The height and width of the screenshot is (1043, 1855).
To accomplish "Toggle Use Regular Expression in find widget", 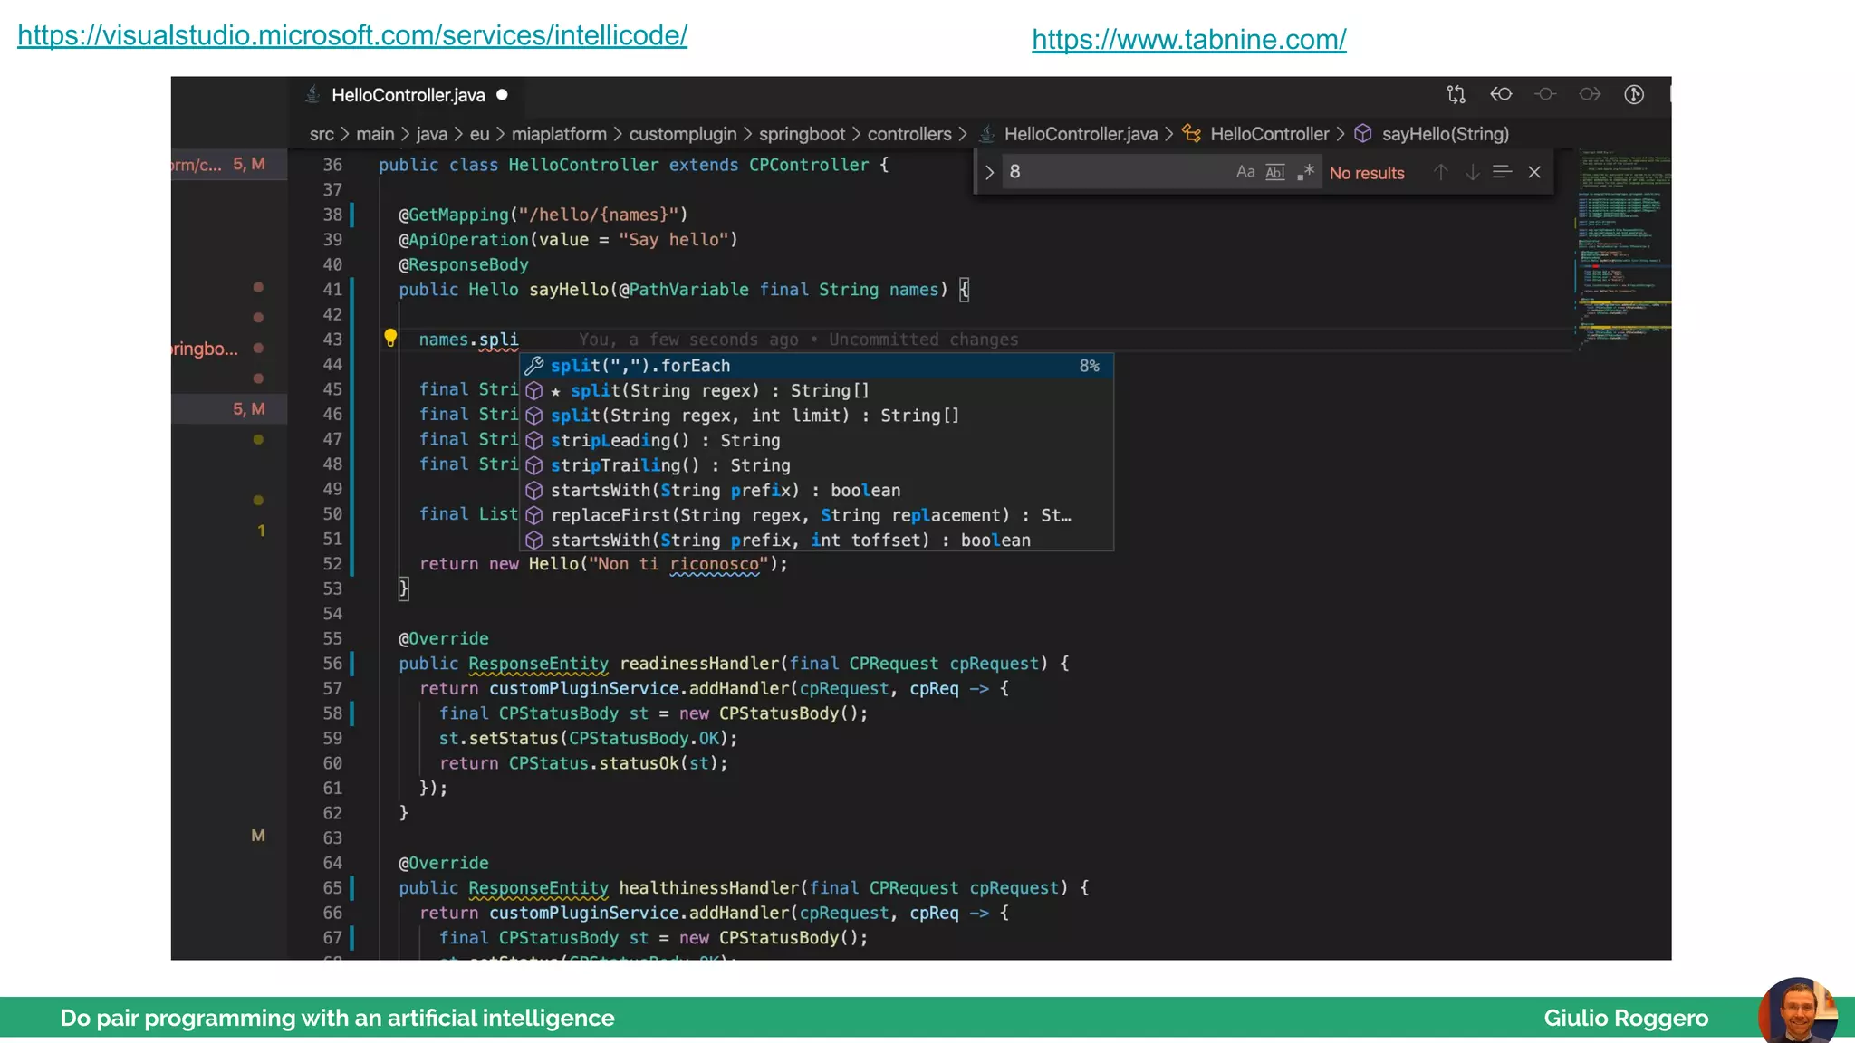I will pyautogui.click(x=1305, y=172).
